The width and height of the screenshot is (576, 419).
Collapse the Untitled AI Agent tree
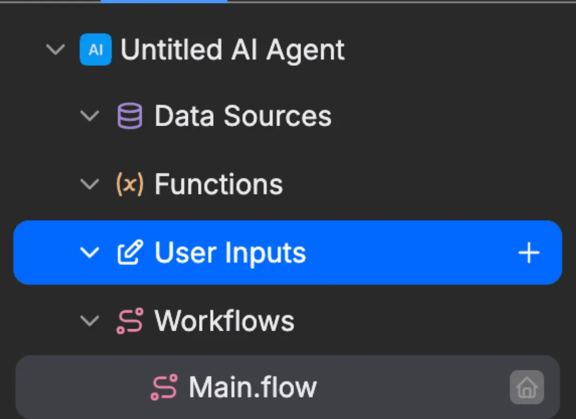tap(56, 49)
